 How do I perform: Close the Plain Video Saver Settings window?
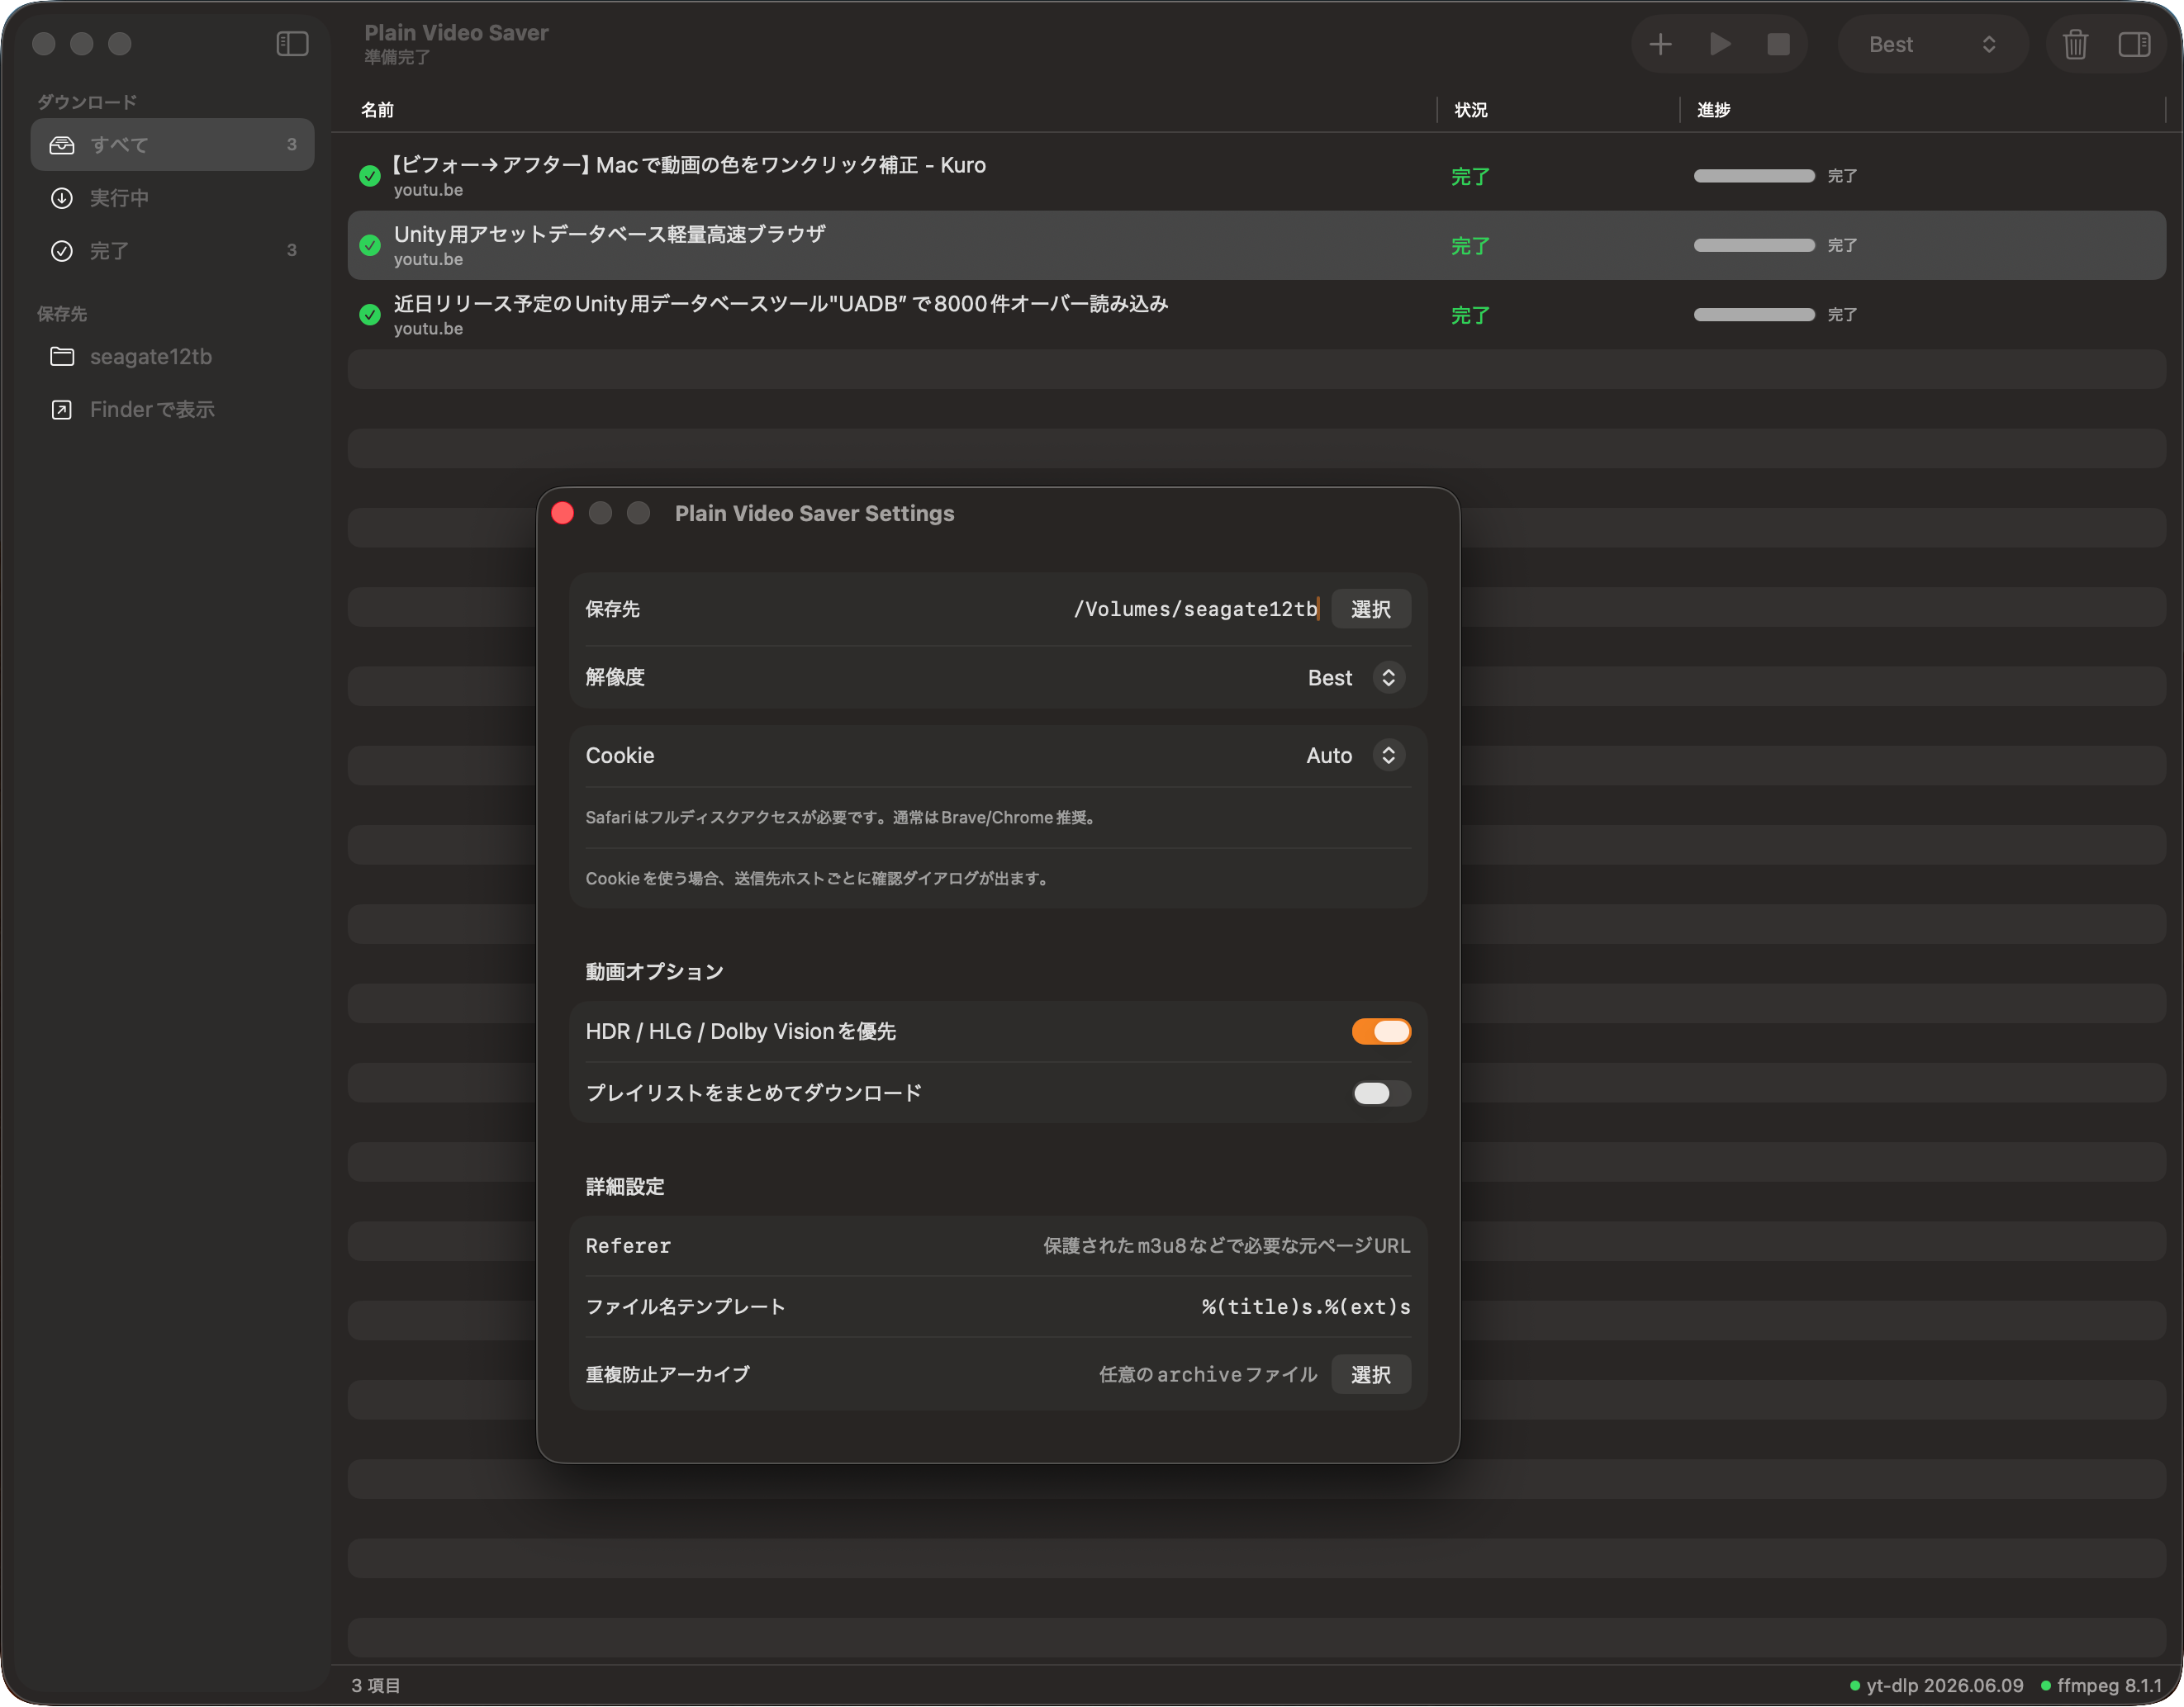pyautogui.click(x=563, y=513)
